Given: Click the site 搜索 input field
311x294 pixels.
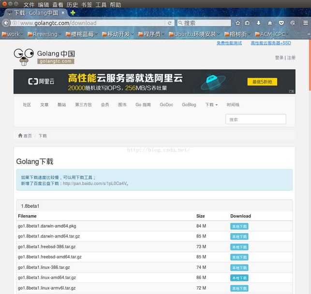Looking at the screenshot, I should (256, 119).
